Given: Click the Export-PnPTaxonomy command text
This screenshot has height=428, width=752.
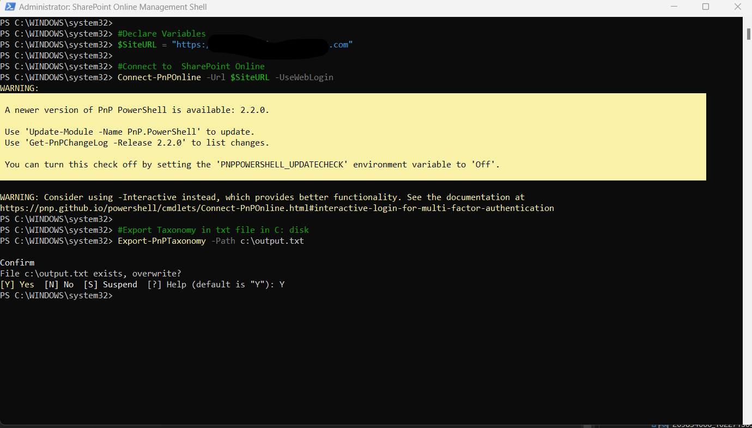Looking at the screenshot, I should click(x=162, y=241).
